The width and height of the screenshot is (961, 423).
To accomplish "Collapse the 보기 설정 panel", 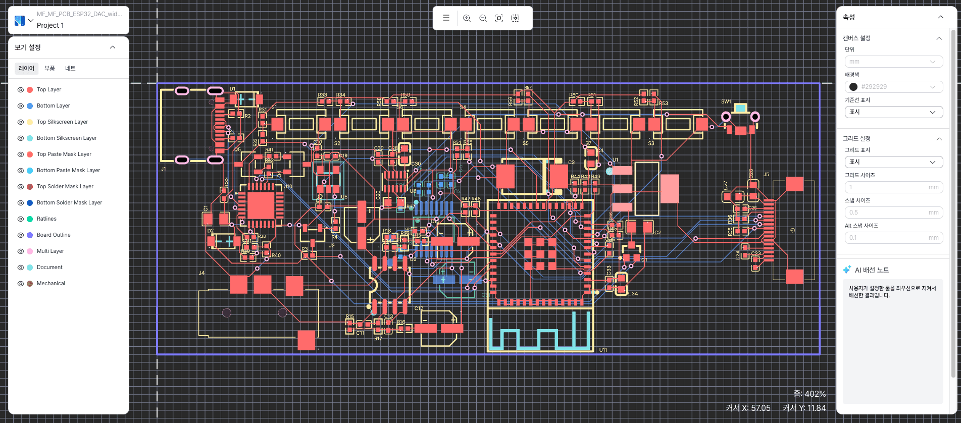I will point(113,47).
